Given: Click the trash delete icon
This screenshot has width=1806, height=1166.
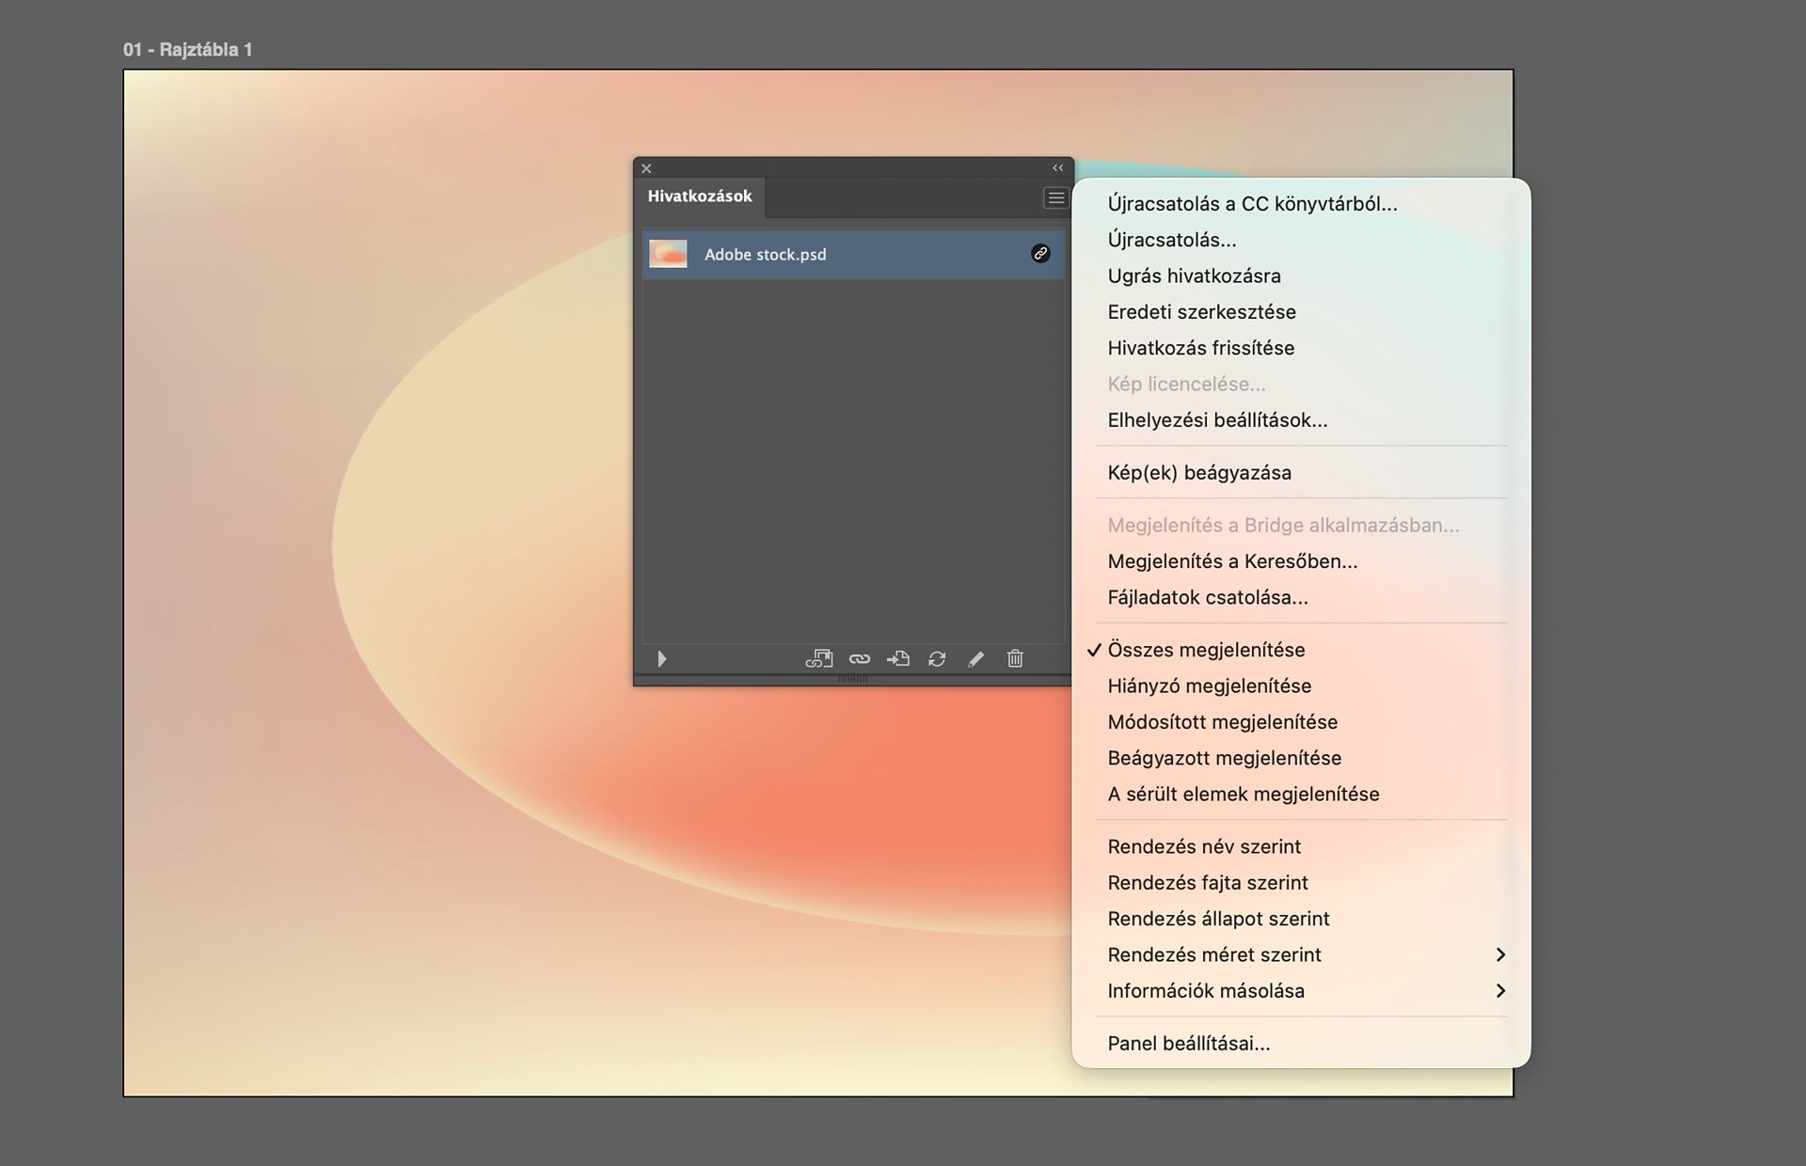Looking at the screenshot, I should point(1015,659).
